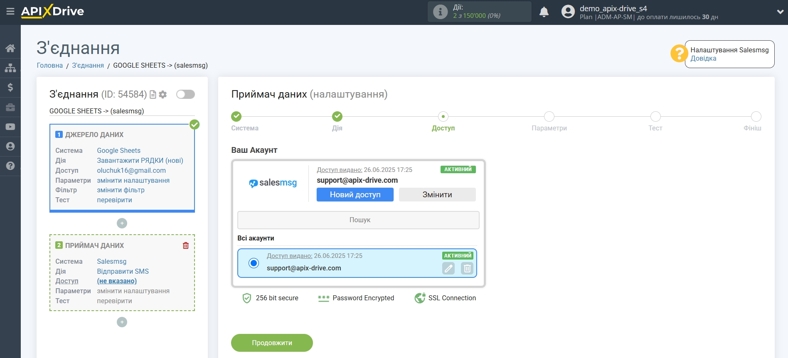Click the actions info icon
Image resolution: width=788 pixels, height=358 pixels.
click(440, 12)
